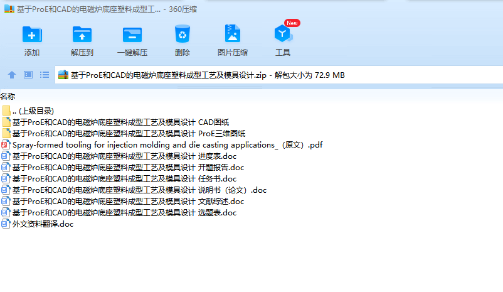Click the Word icon beside 任务书.doc
This screenshot has width=503, height=292.
6,178
